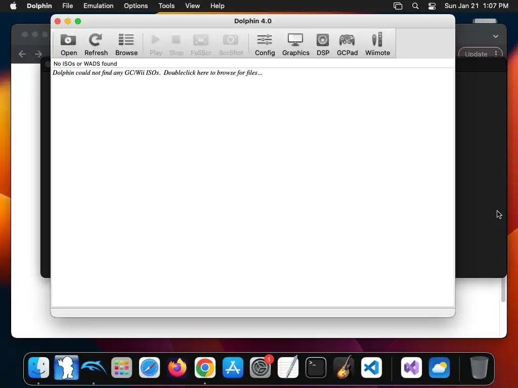518x388 pixels.
Task: Open the Tools menu
Action: tap(166, 6)
